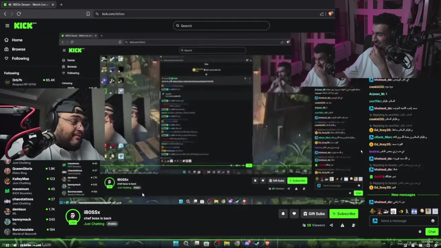Open chat settings gear
This screenshot has height=248, width=441.
(x=420, y=232)
